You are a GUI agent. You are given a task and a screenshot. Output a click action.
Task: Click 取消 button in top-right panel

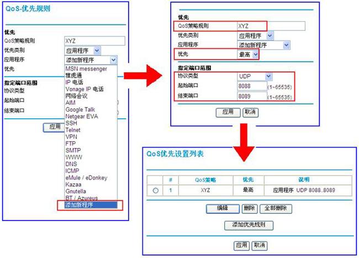point(250,112)
